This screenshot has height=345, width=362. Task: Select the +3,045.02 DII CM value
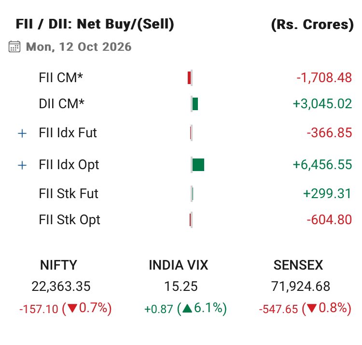[x=322, y=103]
